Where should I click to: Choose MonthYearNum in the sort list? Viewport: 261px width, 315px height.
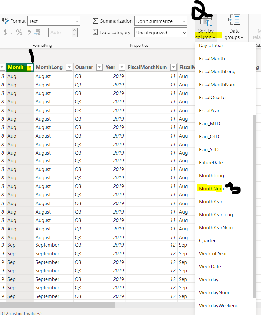216,228
